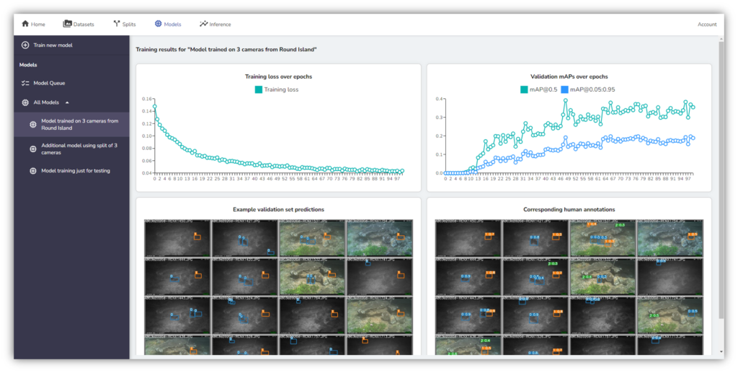Expand the All Models section label
Viewport: 738px width, 373px height.
(46, 102)
